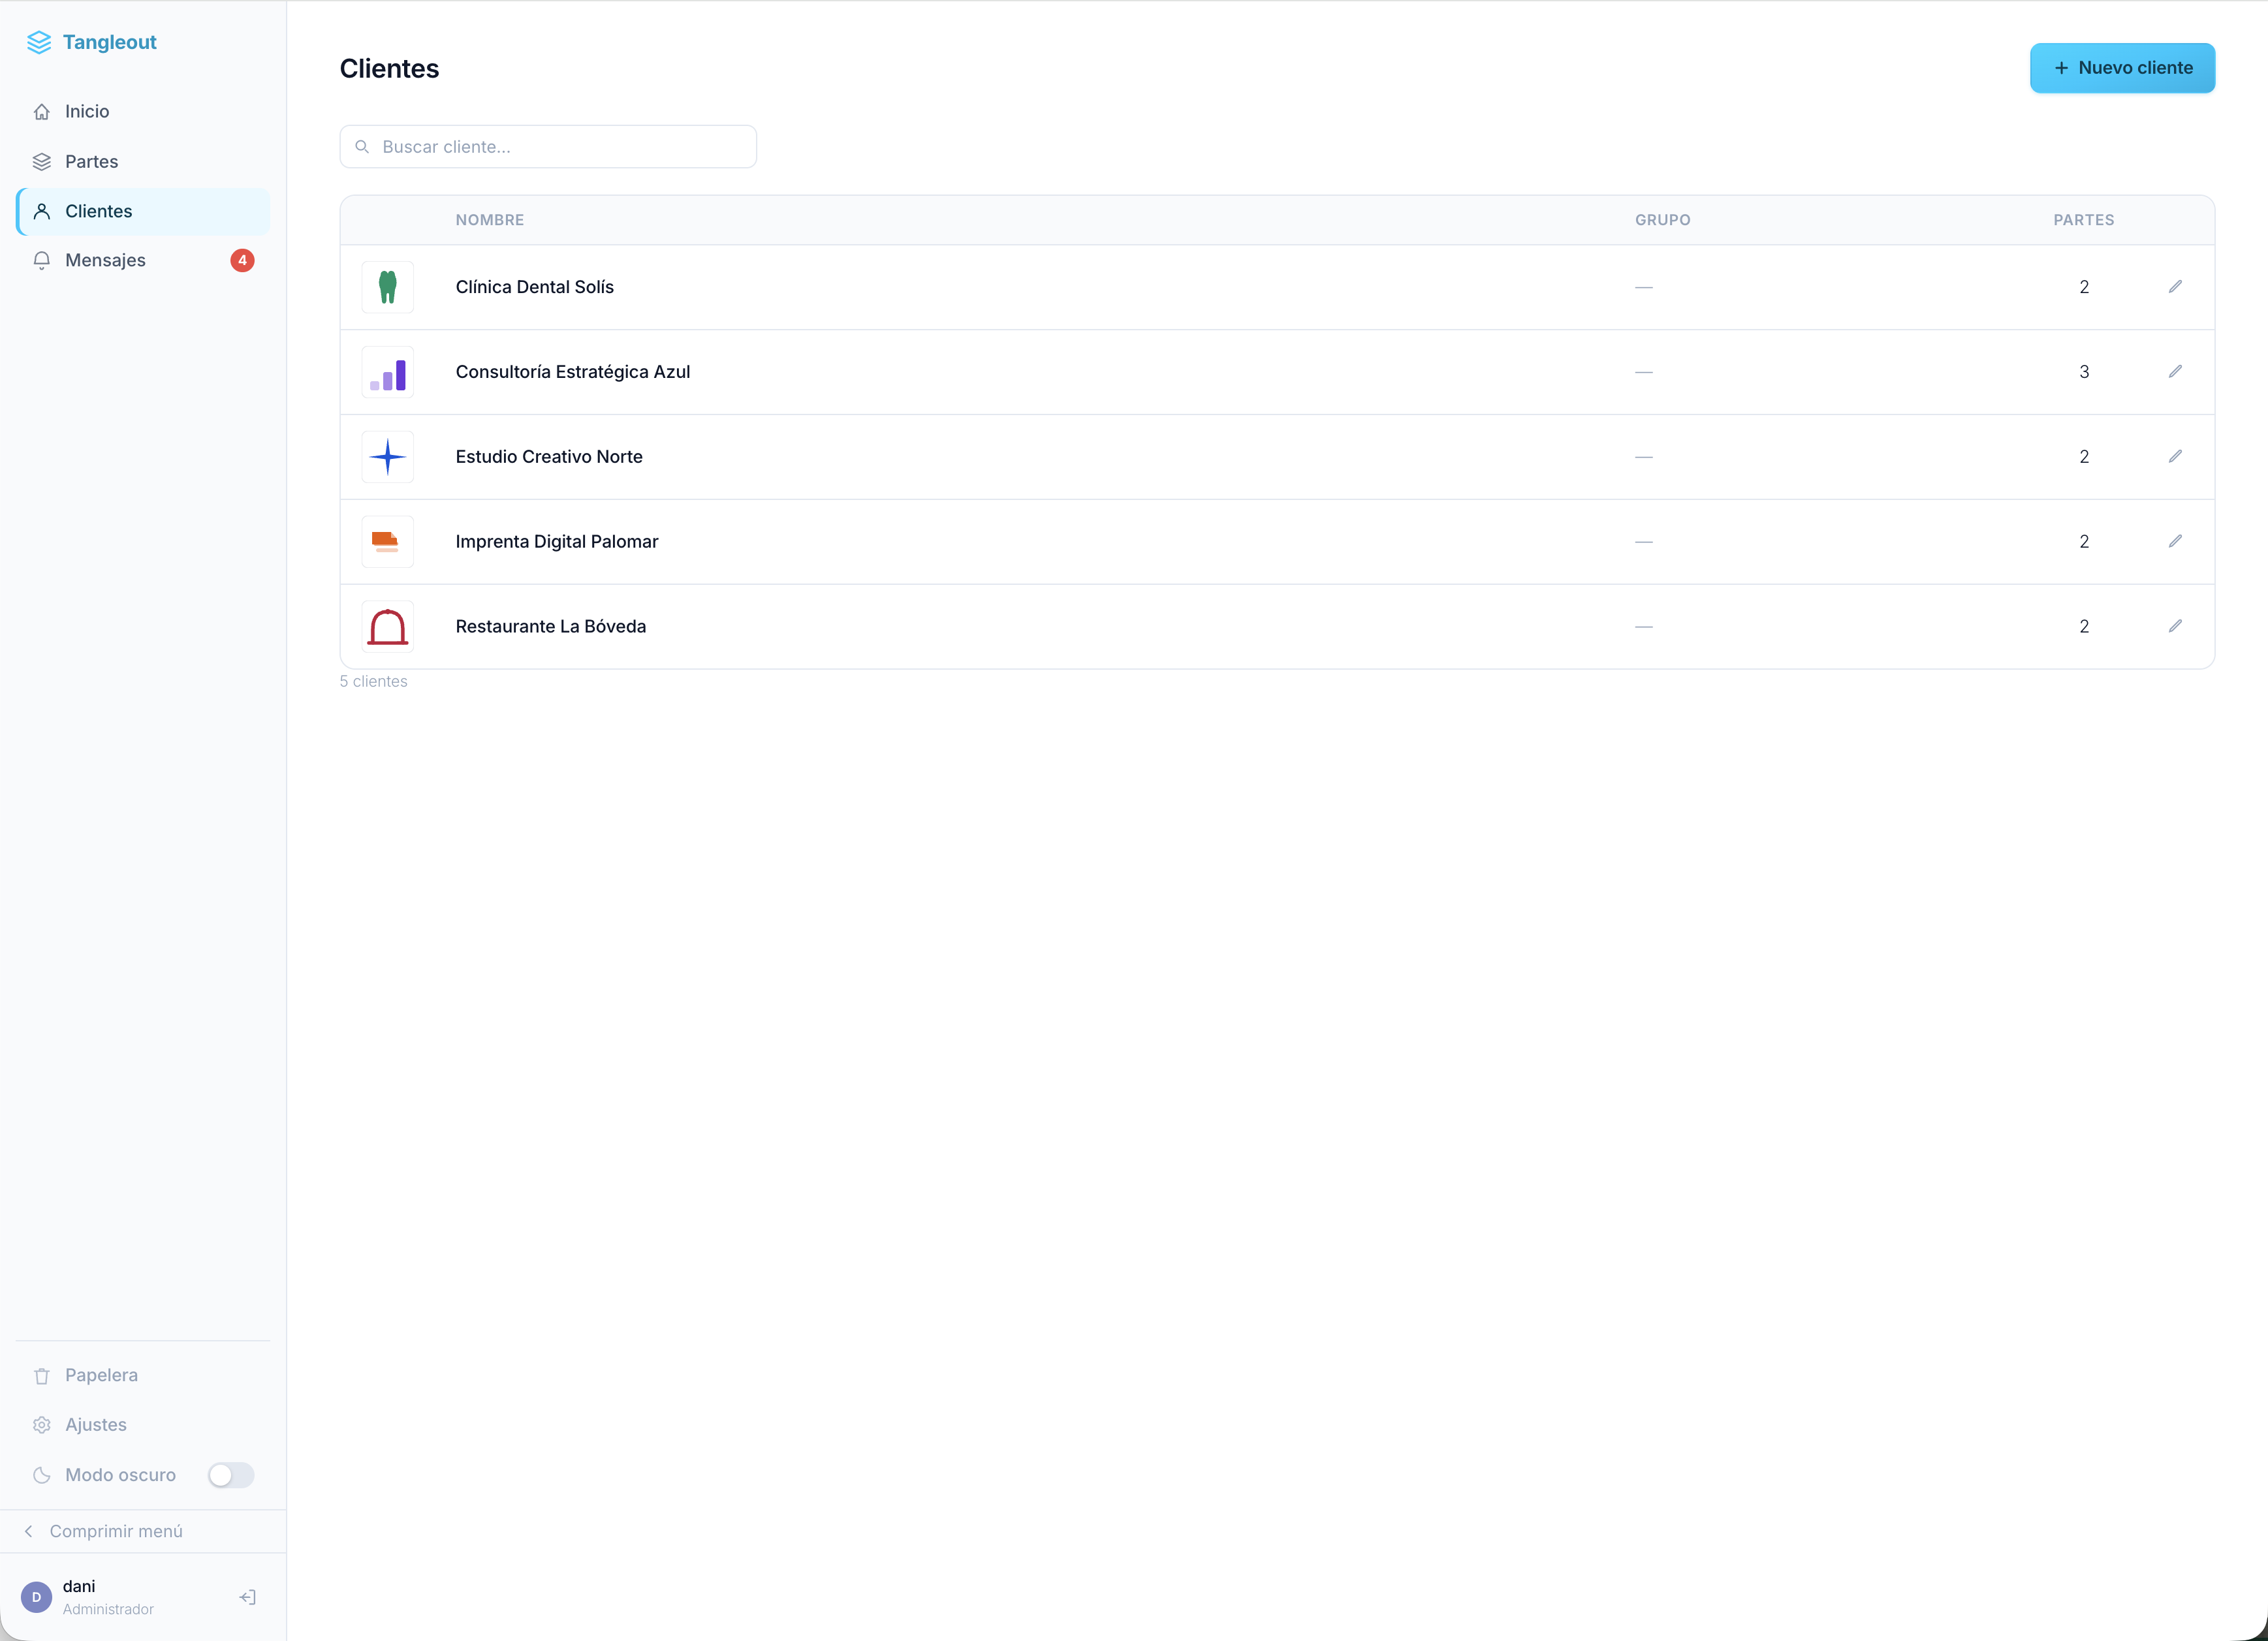This screenshot has height=1641, width=2268.
Task: Click the magnifier icon in search box
Action: pos(362,147)
